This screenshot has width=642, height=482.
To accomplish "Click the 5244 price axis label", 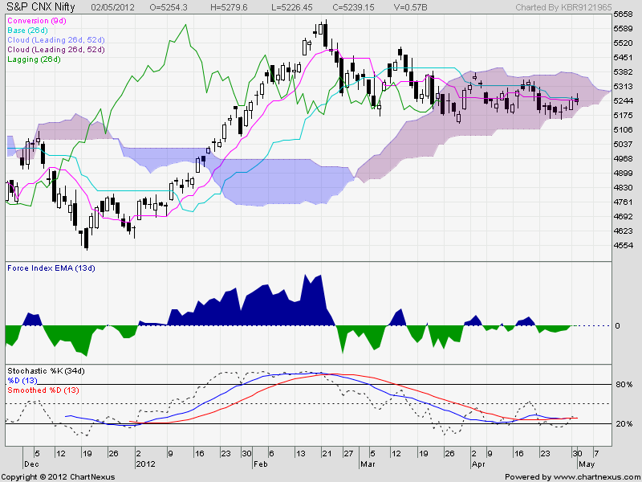I will pos(624,101).
